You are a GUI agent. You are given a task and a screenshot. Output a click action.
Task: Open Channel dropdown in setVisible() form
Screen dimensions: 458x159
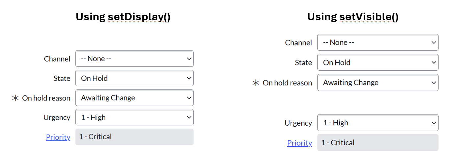tap(377, 43)
